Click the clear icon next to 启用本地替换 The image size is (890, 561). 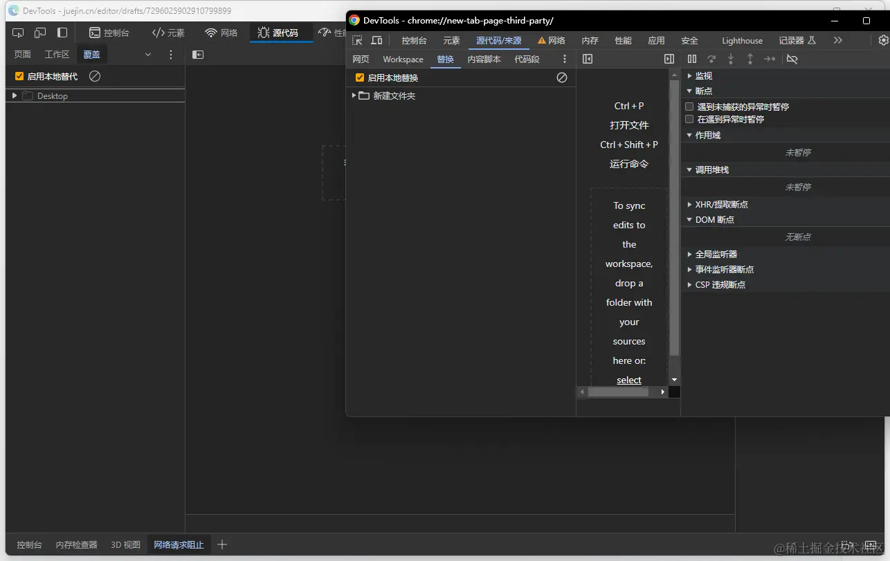(562, 78)
